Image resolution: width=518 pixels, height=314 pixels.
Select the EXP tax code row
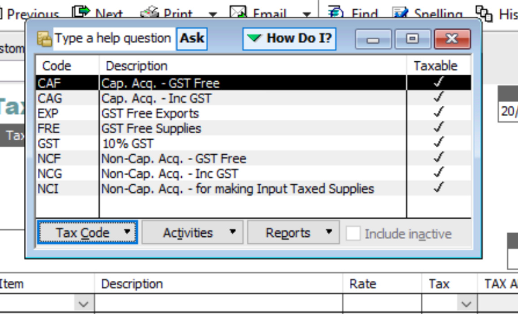[x=253, y=113]
